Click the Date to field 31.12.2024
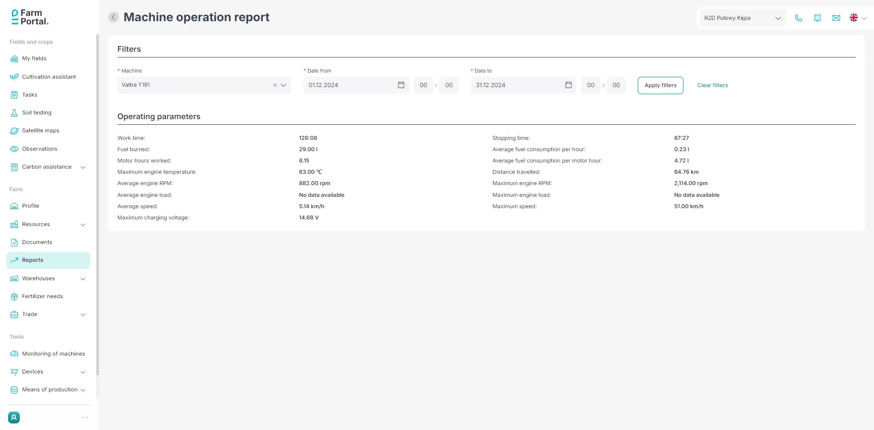 coord(523,85)
